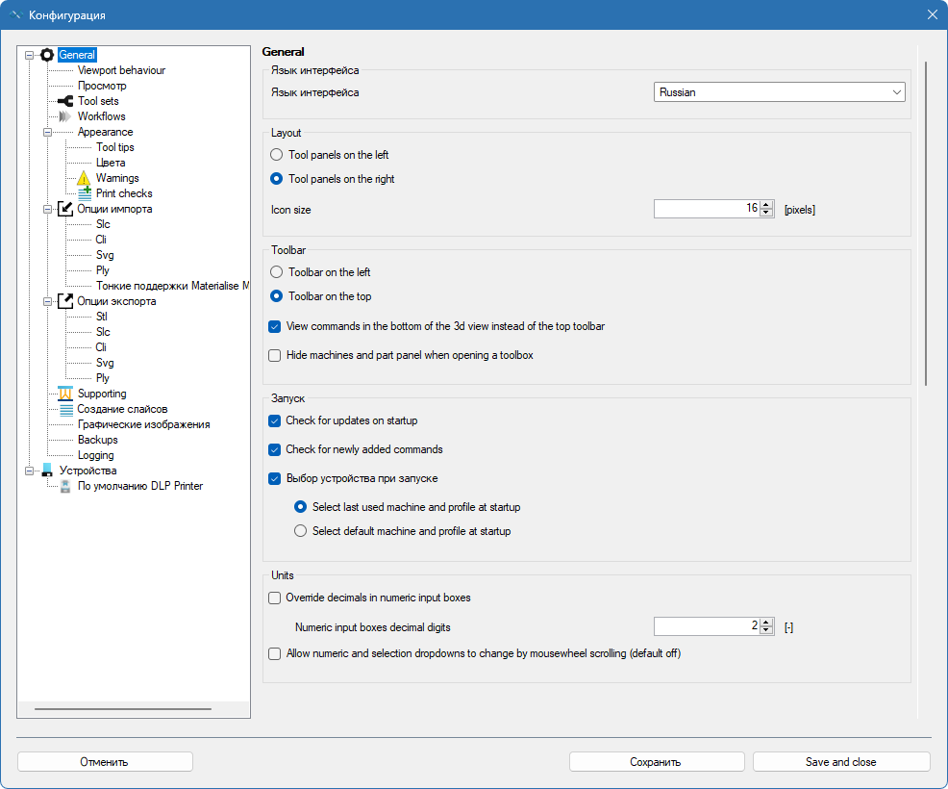Click the Опции экспорта export icon
The image size is (948, 789).
65,301
